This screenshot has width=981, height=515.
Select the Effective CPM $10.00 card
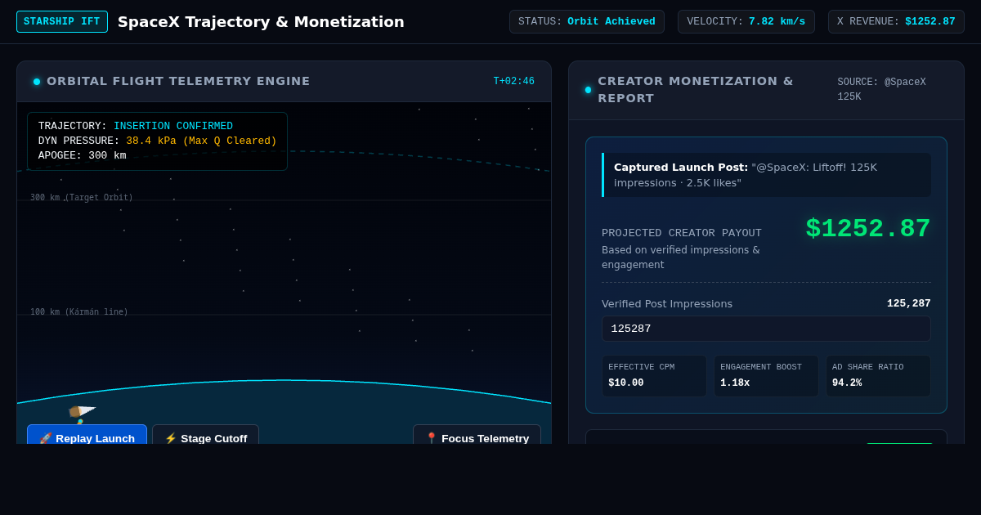coord(654,376)
